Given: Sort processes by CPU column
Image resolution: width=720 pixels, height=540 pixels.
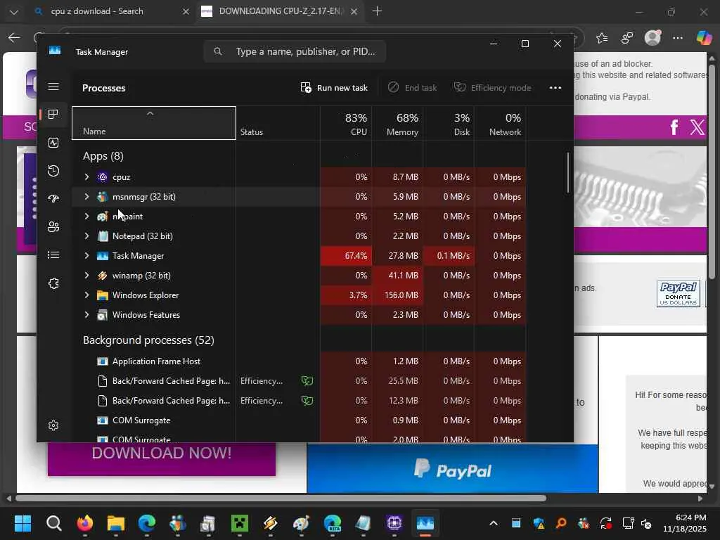Looking at the screenshot, I should pyautogui.click(x=346, y=123).
